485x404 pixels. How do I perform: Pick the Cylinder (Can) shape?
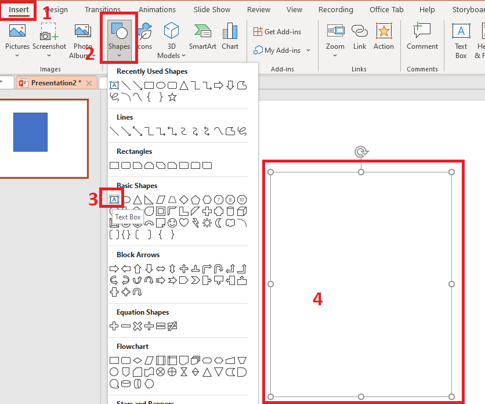[x=230, y=211]
